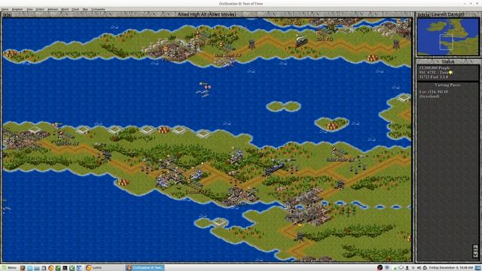Viewport: 482px width, 271px height.
Task: Open the Orders menu
Action: [40, 9]
